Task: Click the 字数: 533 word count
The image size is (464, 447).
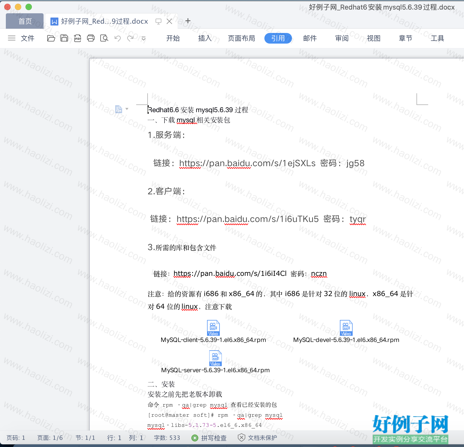Action: pos(167,438)
